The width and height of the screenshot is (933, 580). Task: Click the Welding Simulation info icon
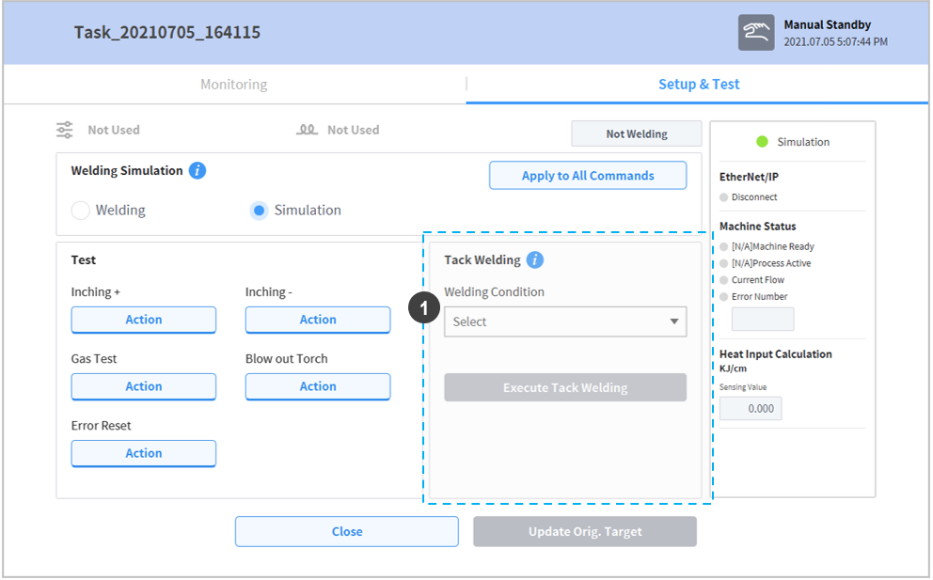197,171
